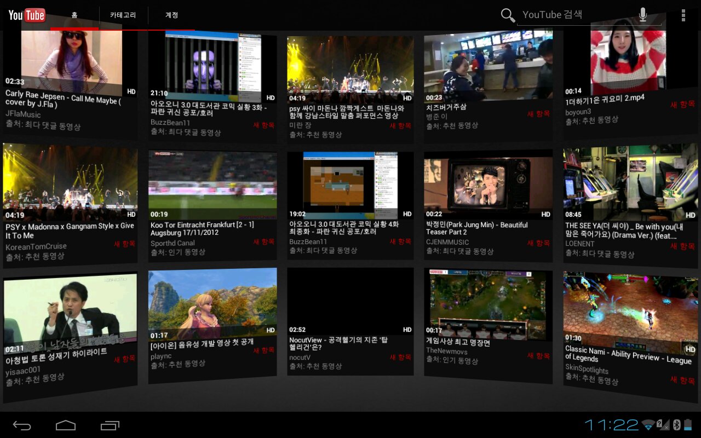701x438 pixels.
Task: Open 아오오니 3.0 대도서관 코믹 실황 3화 thumbnail
Action: point(212,67)
